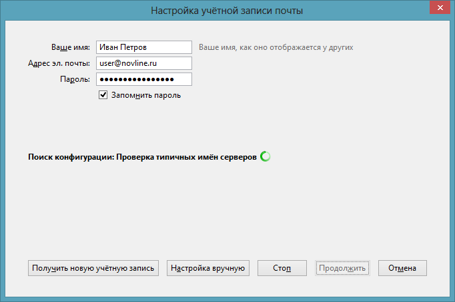Click the email field containing user@novline.ru

pos(143,63)
